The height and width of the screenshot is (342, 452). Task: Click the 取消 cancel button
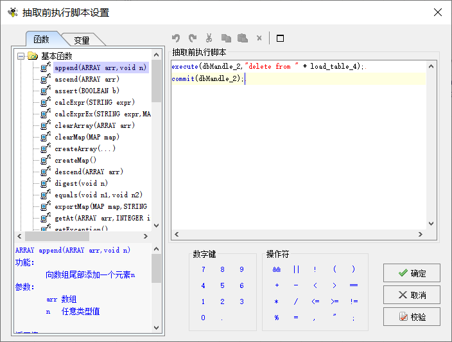[x=412, y=294]
